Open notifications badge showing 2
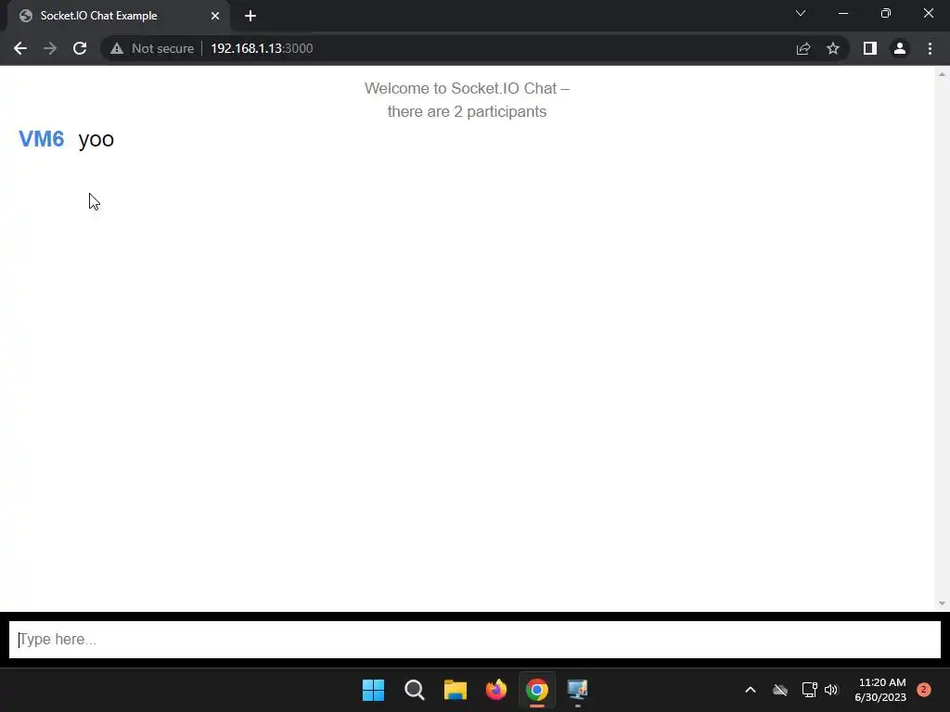The height and width of the screenshot is (712, 950). [924, 690]
